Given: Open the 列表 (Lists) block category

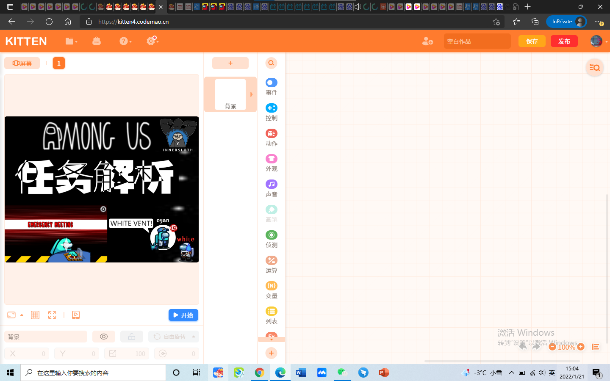Looking at the screenshot, I should pyautogui.click(x=272, y=315).
